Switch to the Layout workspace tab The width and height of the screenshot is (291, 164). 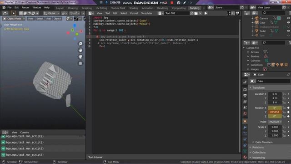[60, 8]
